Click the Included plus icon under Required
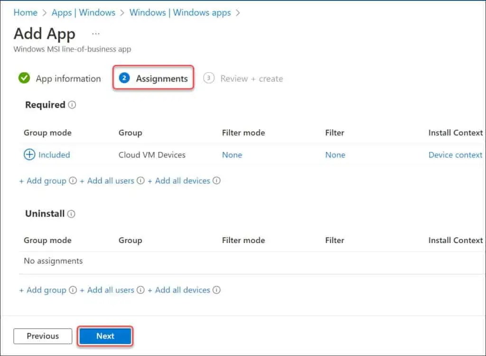 [29, 154]
